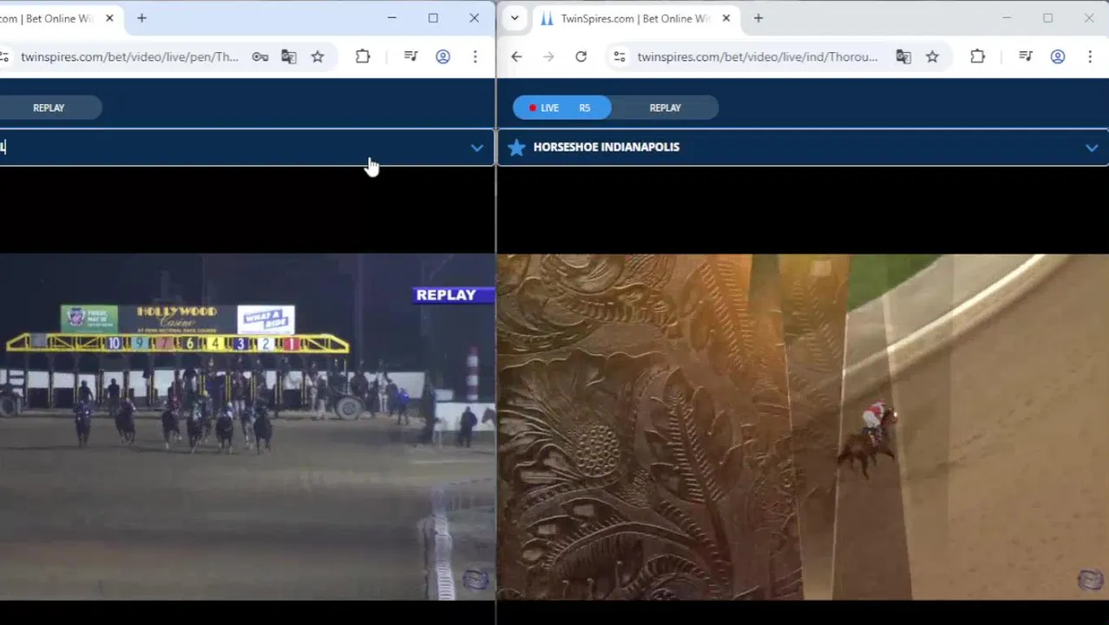1109x625 pixels.
Task: Switch to REPLAY in right window
Action: (x=665, y=108)
